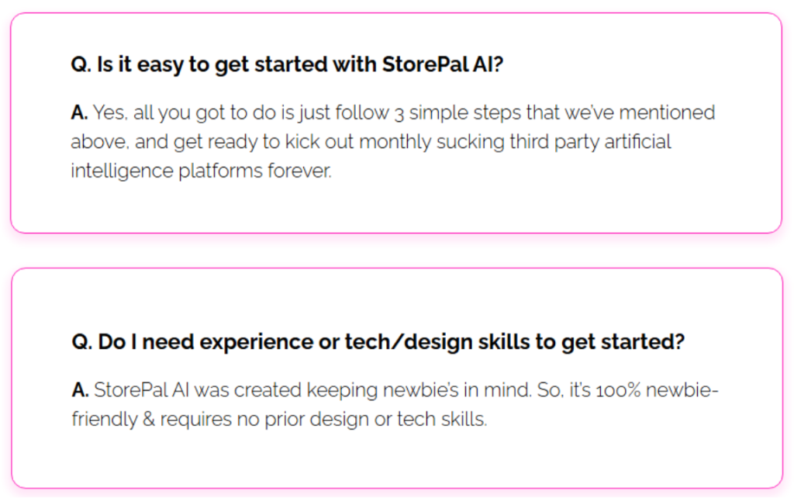
Task: Click 'StorePal AI was created' text
Action: point(198,390)
